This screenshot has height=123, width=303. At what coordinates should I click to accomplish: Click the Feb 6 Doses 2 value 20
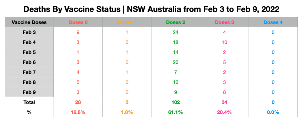pyautogui.click(x=176, y=62)
